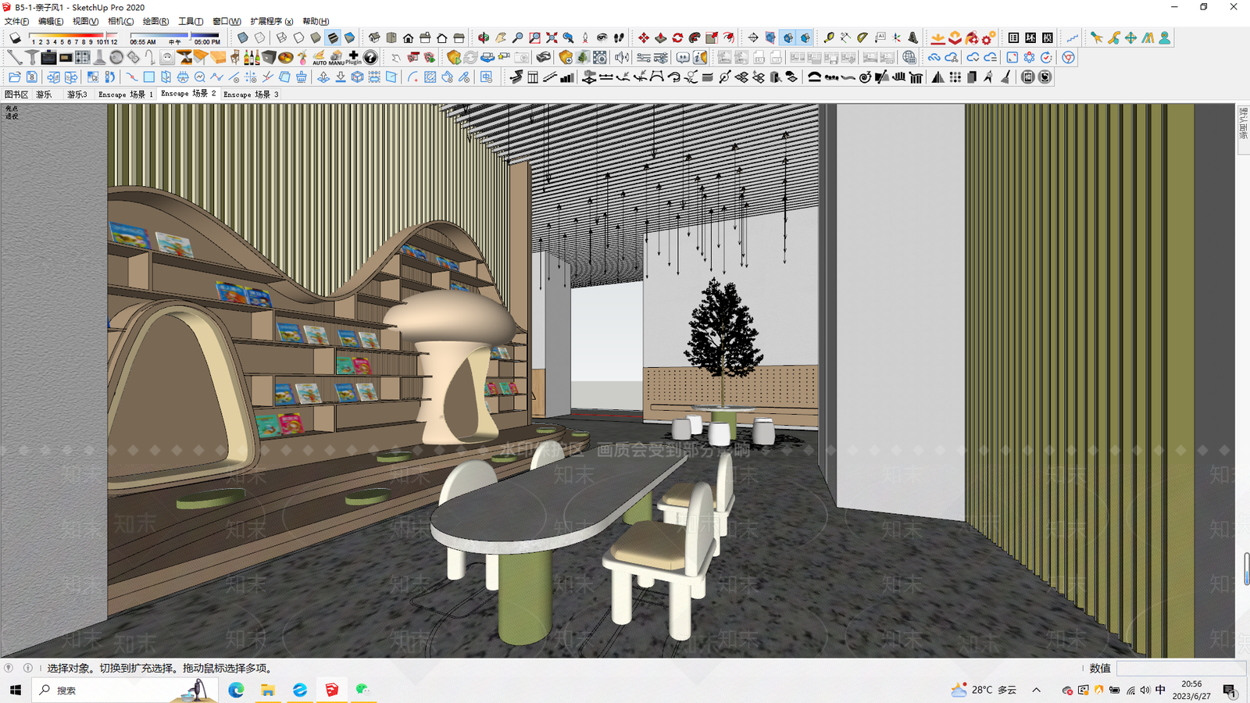Image resolution: width=1250 pixels, height=703 pixels.
Task: Activate the Orbit camera tool
Action: tap(484, 37)
